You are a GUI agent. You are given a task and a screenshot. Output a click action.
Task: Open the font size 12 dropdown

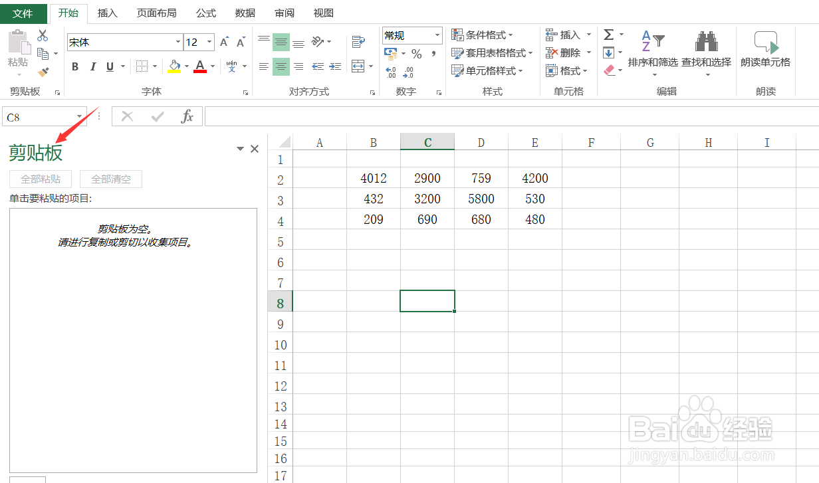[210, 43]
